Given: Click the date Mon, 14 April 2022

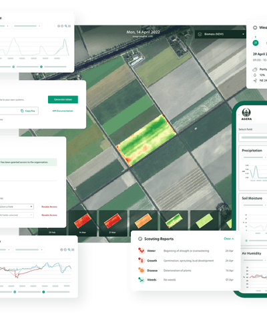Looking at the screenshot, I should (143, 32).
